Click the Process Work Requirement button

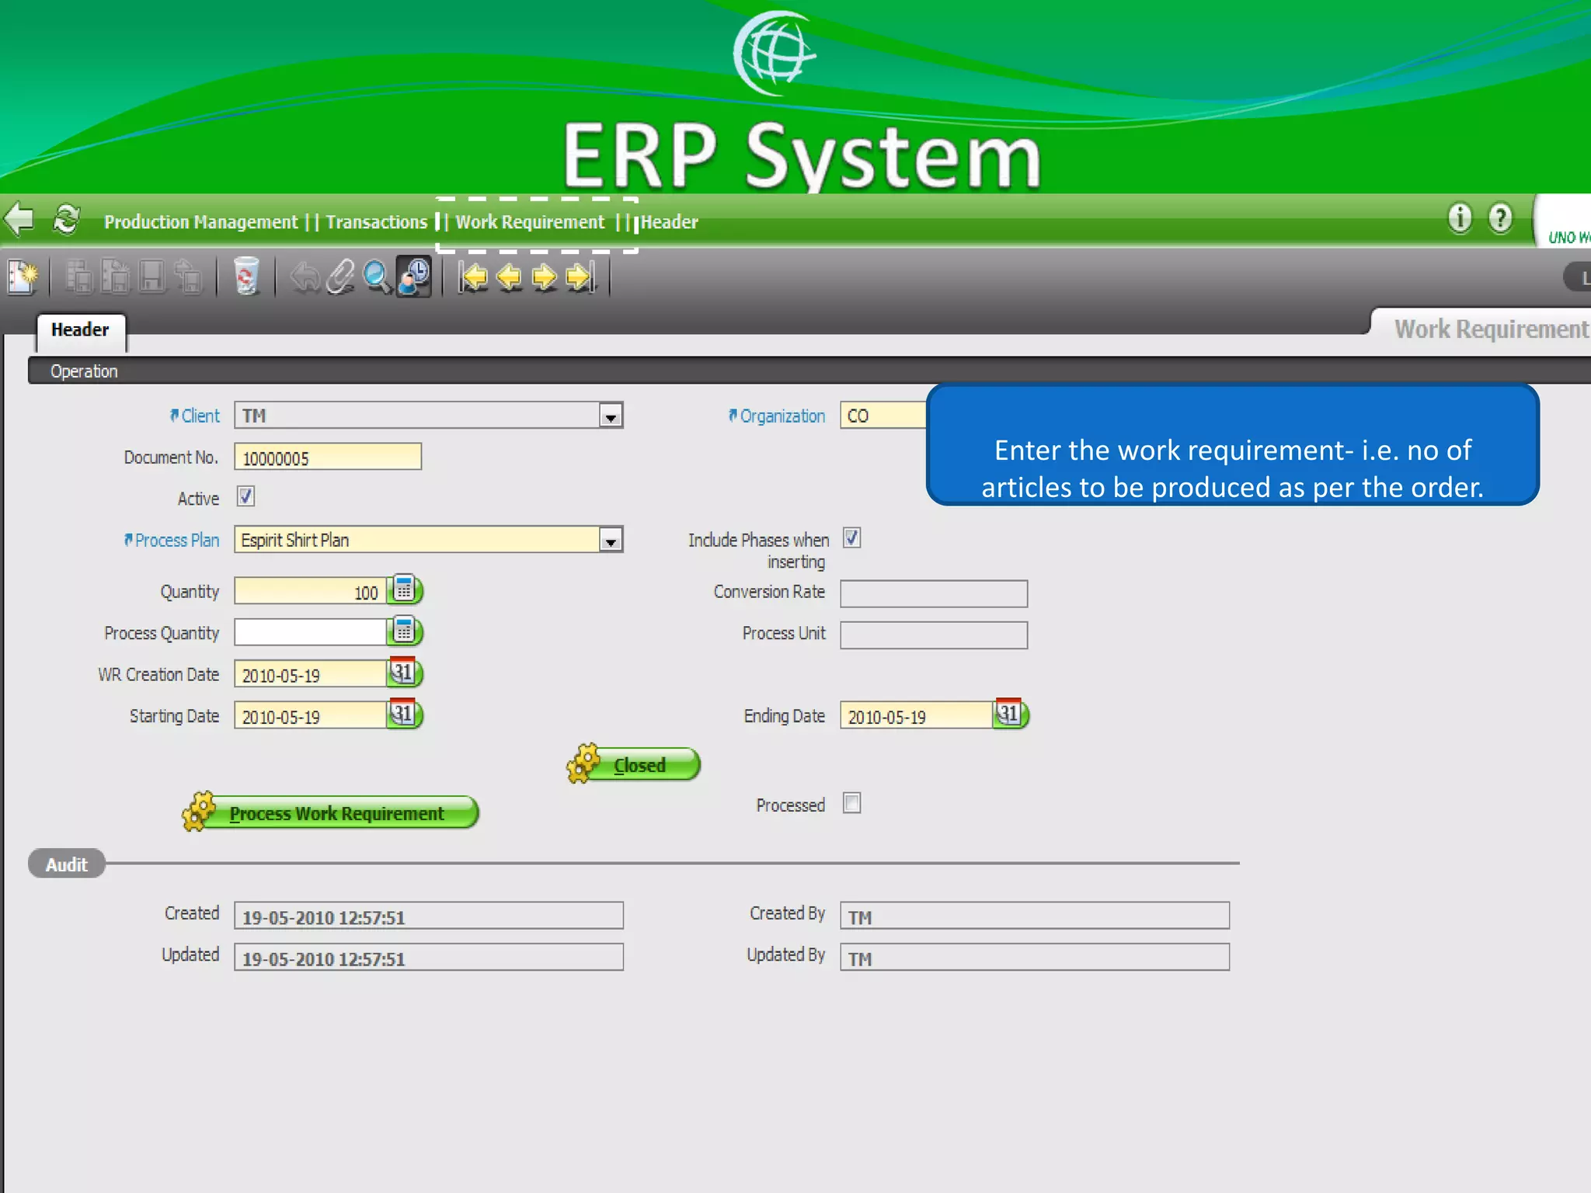pyautogui.click(x=336, y=813)
